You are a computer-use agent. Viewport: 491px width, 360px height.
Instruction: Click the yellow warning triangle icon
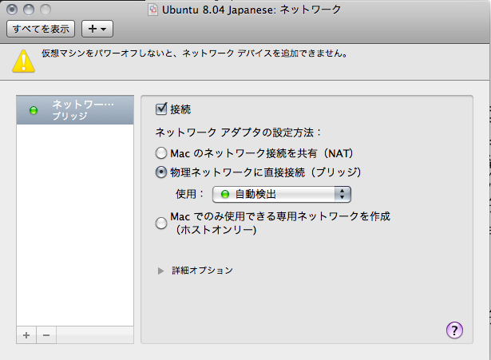(23, 61)
